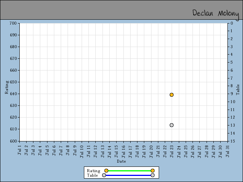The width and height of the screenshot is (243, 182).
Task: Click the gray table data point on Jul 23
Action: pos(171,125)
